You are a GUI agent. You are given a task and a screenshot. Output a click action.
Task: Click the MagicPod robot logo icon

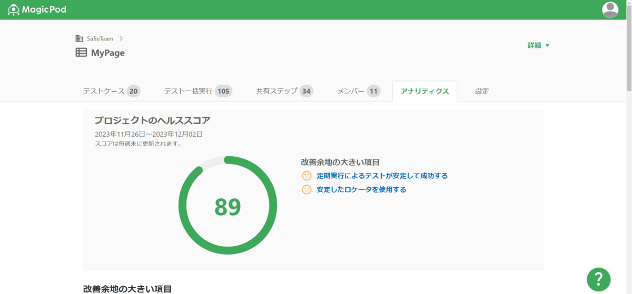(14, 9)
